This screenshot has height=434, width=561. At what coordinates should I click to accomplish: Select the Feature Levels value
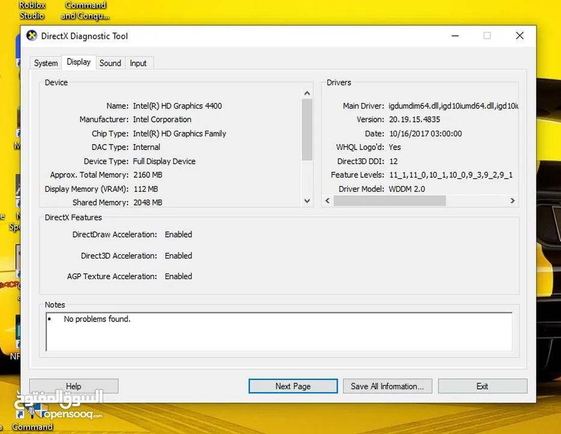(x=451, y=175)
